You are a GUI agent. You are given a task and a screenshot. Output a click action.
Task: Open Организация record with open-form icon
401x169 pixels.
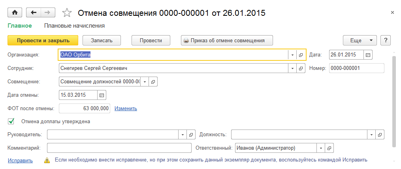pos(301,55)
